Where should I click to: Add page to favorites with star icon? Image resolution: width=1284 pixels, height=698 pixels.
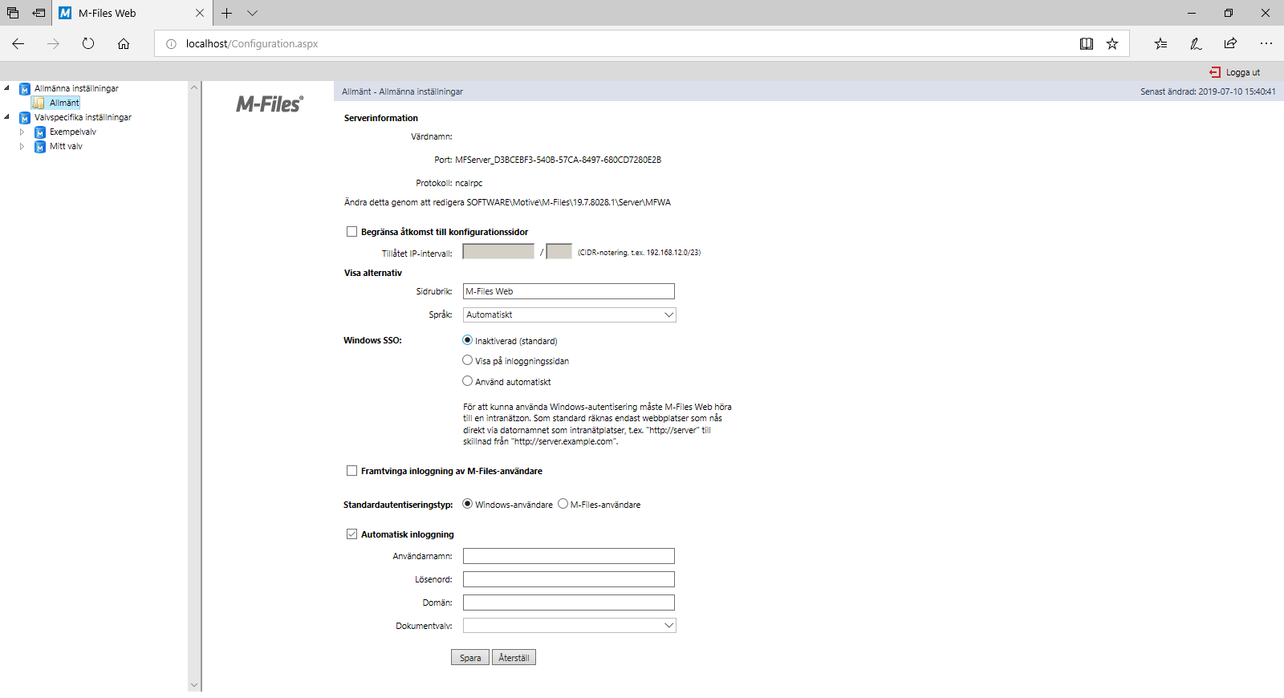point(1112,43)
